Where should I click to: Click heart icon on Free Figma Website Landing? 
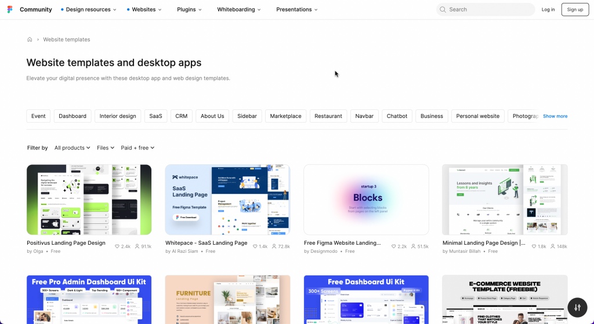point(394,246)
